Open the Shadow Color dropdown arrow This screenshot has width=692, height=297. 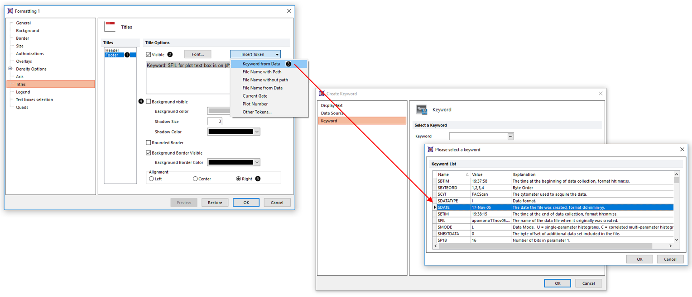[x=257, y=132]
